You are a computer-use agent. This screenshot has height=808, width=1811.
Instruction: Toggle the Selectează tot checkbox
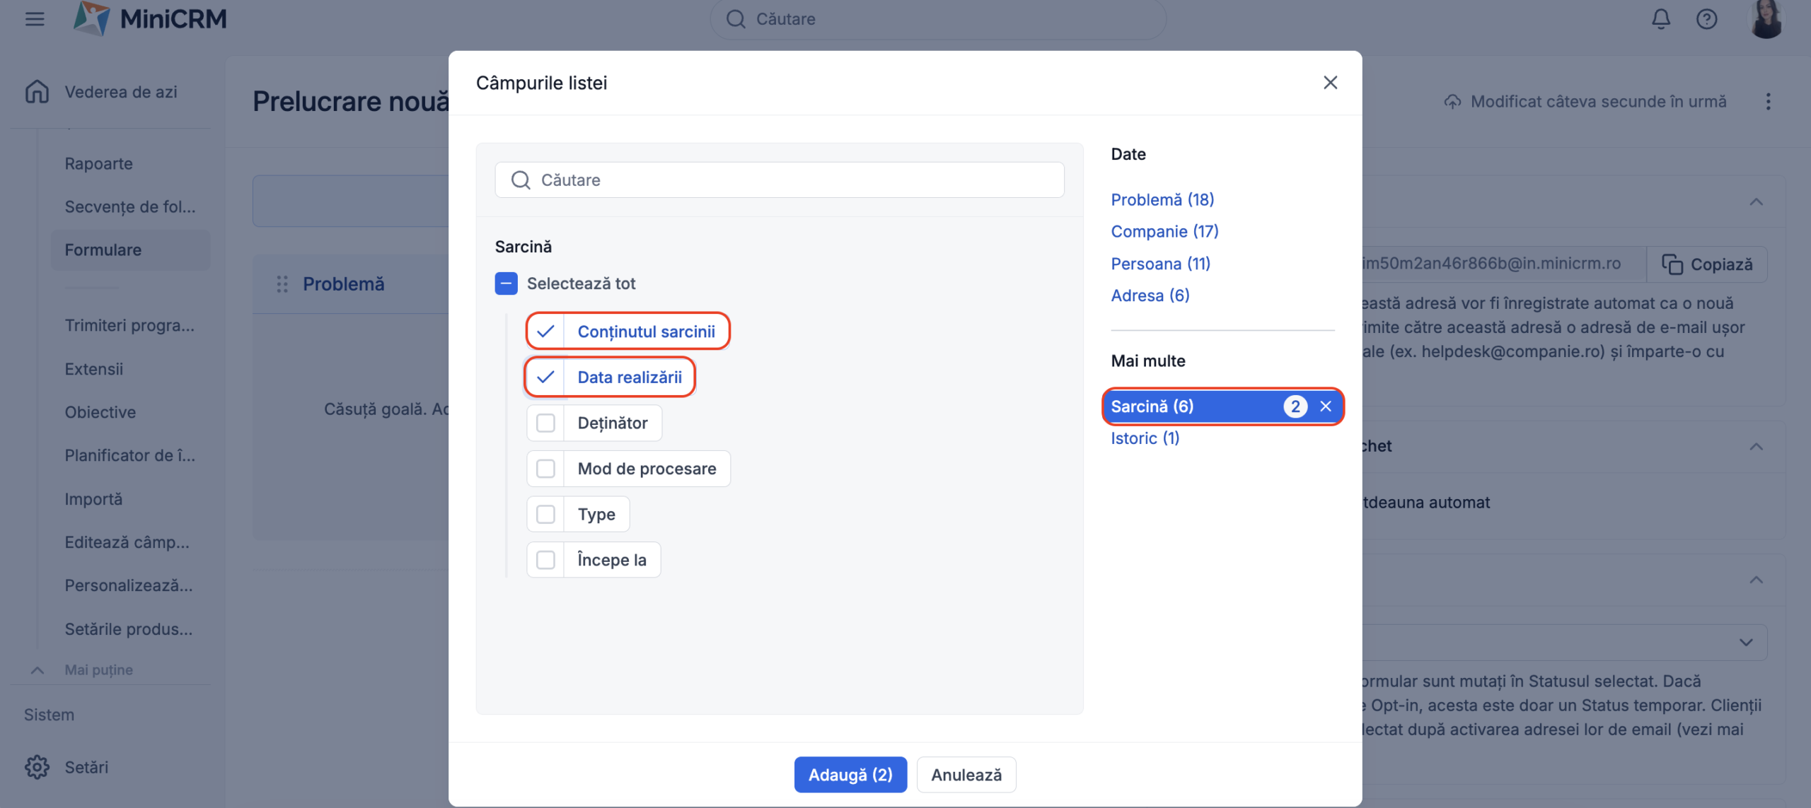[x=506, y=283]
